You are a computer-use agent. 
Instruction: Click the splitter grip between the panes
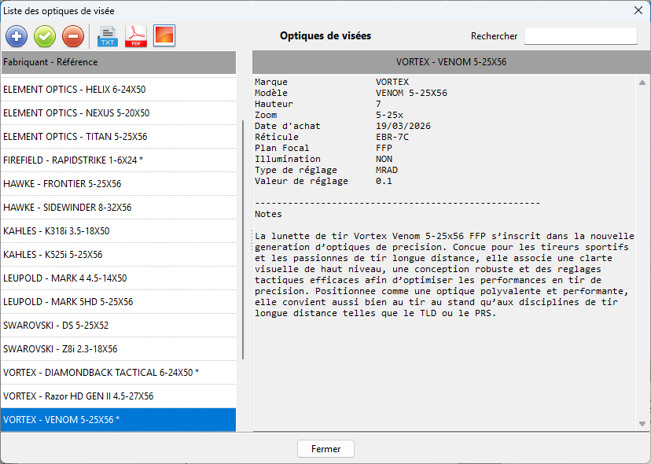pyautogui.click(x=251, y=241)
